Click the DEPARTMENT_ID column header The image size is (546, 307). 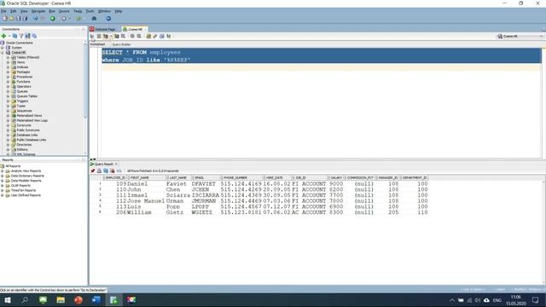coord(414,178)
